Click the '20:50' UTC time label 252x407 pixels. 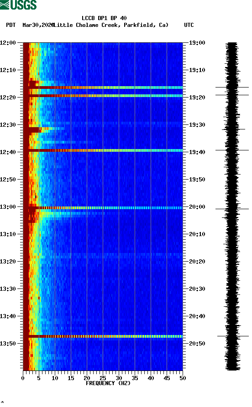tap(197, 343)
